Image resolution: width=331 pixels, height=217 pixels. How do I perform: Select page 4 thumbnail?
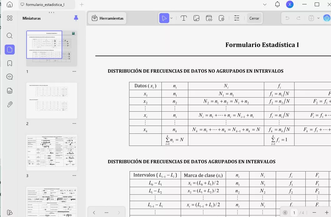pyautogui.click(x=52, y=202)
